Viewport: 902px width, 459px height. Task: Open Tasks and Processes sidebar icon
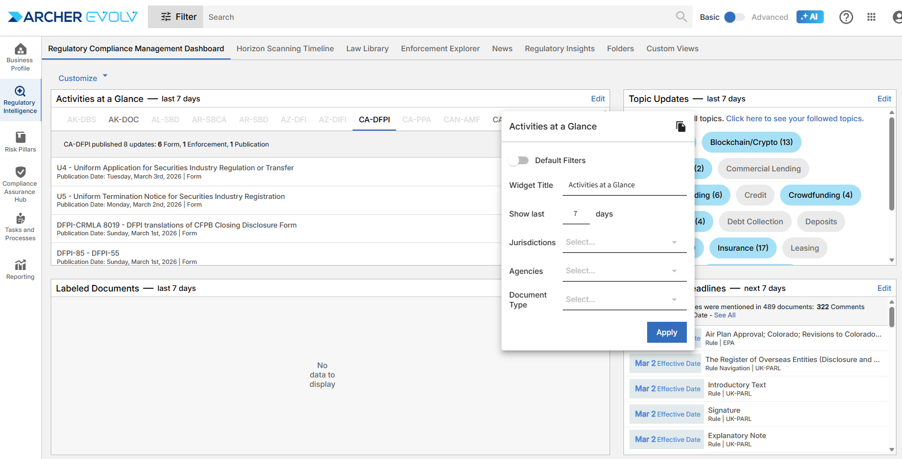20,226
